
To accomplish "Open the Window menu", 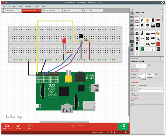I will [28, 6].
